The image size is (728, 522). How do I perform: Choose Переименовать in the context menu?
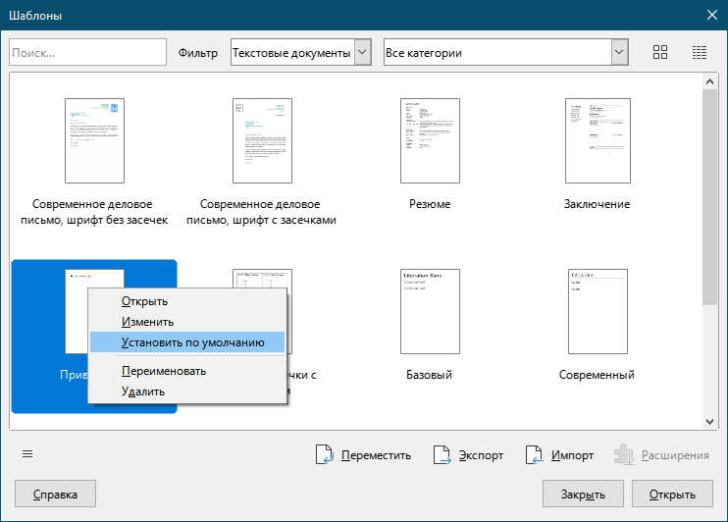pyautogui.click(x=187, y=371)
